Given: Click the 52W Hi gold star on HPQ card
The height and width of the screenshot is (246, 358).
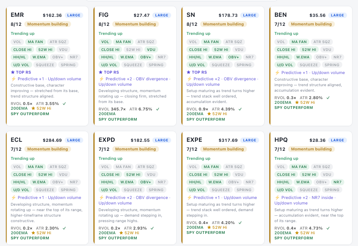Looking at the screenshot, I should (297, 233).
